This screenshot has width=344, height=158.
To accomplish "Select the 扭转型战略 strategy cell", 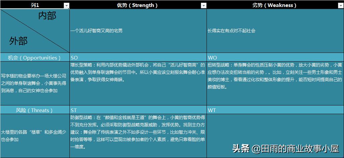I will pyautogui.click(x=275, y=83).
